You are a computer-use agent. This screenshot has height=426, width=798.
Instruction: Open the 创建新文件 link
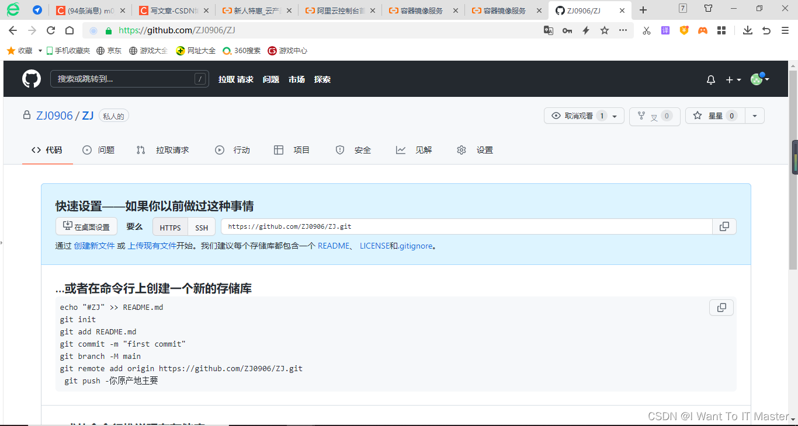pos(95,246)
